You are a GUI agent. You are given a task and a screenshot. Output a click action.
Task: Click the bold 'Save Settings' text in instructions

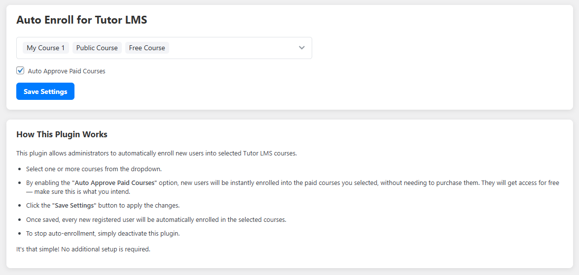[x=74, y=206]
